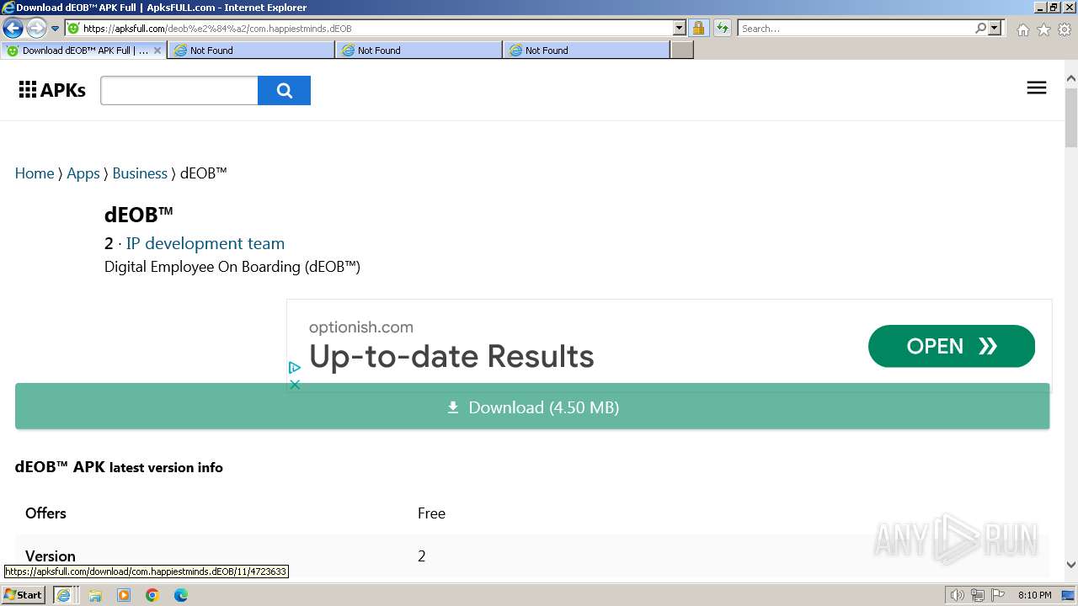The width and height of the screenshot is (1078, 606).
Task: Refresh the page with the green arrows
Action: coord(723,28)
